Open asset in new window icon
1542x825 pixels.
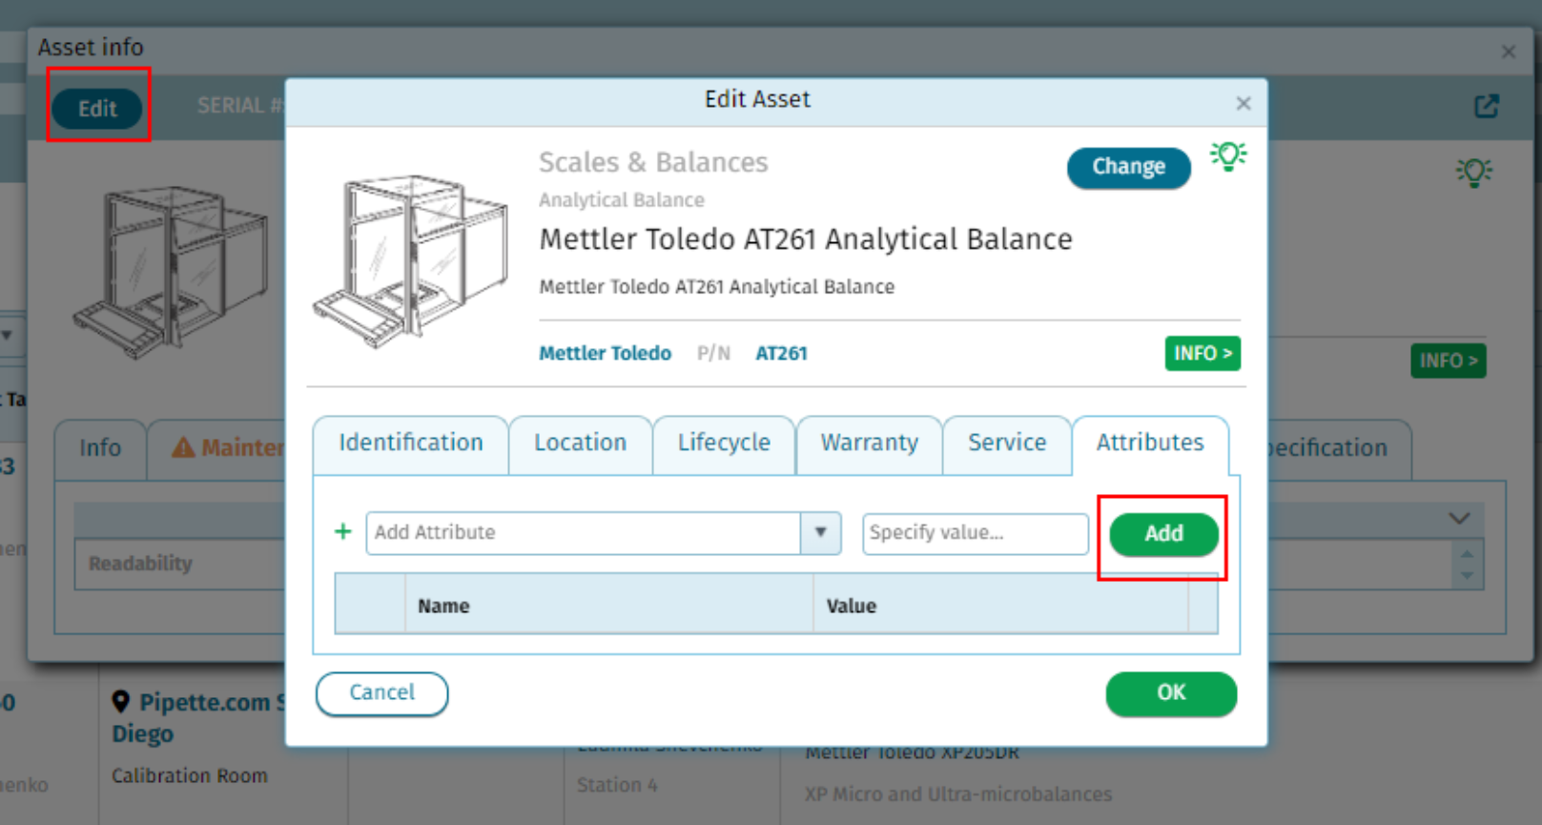[1486, 106]
